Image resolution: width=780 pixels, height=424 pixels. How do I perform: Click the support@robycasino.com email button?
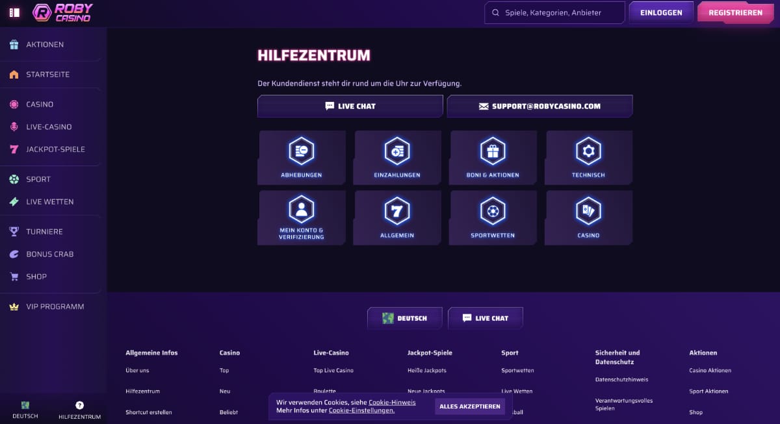click(539, 106)
